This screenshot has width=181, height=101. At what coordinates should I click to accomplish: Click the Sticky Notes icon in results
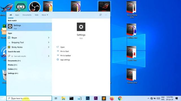pyautogui.click(x=9, y=47)
